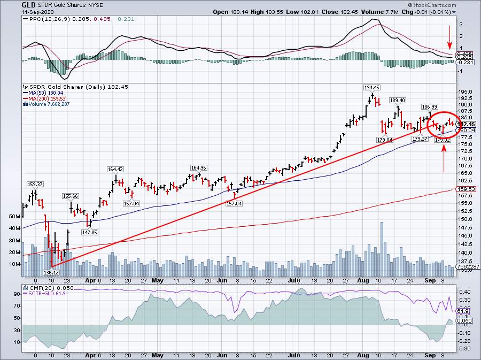481x360 pixels.
Task: Click the volume bars icon in legend
Action: point(26,104)
